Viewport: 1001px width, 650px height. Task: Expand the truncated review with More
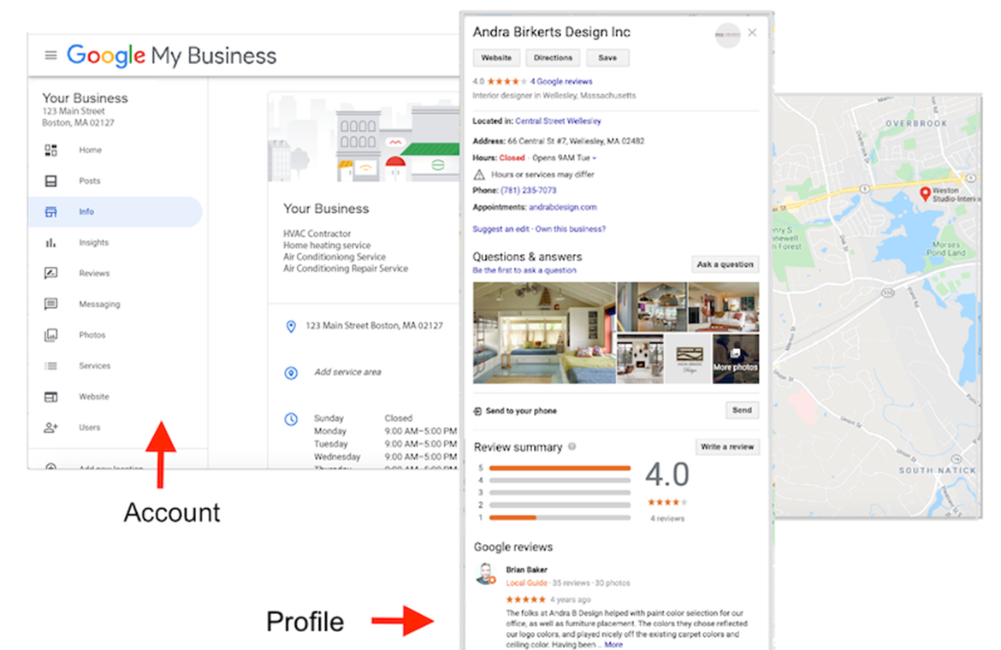(613, 644)
